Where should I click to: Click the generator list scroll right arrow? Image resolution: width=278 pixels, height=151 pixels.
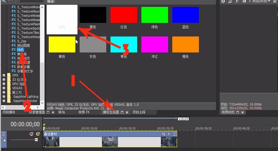(x=38, y=107)
